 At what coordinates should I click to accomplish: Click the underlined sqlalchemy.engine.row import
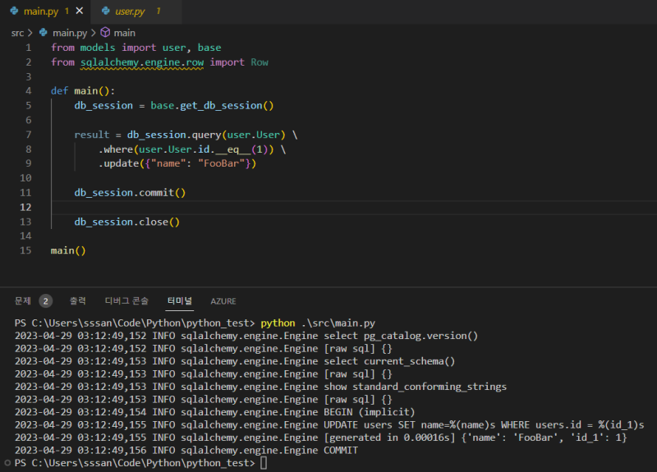(142, 62)
